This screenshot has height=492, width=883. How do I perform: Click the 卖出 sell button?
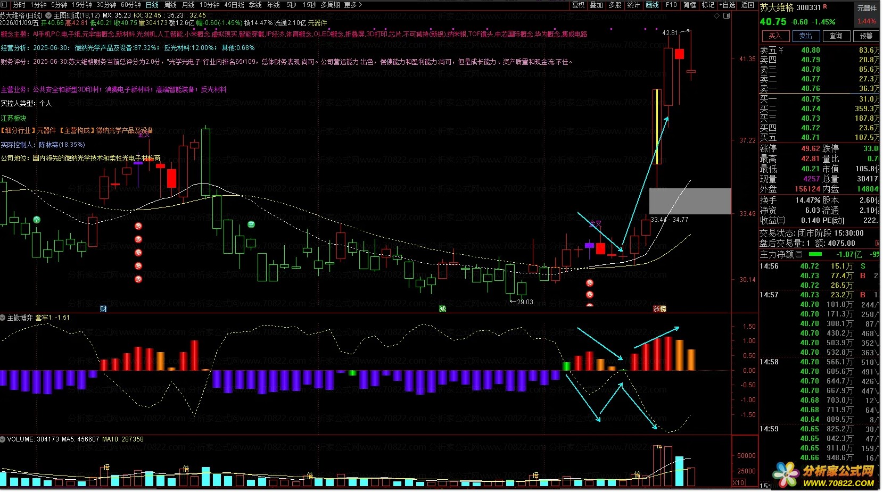coord(806,36)
